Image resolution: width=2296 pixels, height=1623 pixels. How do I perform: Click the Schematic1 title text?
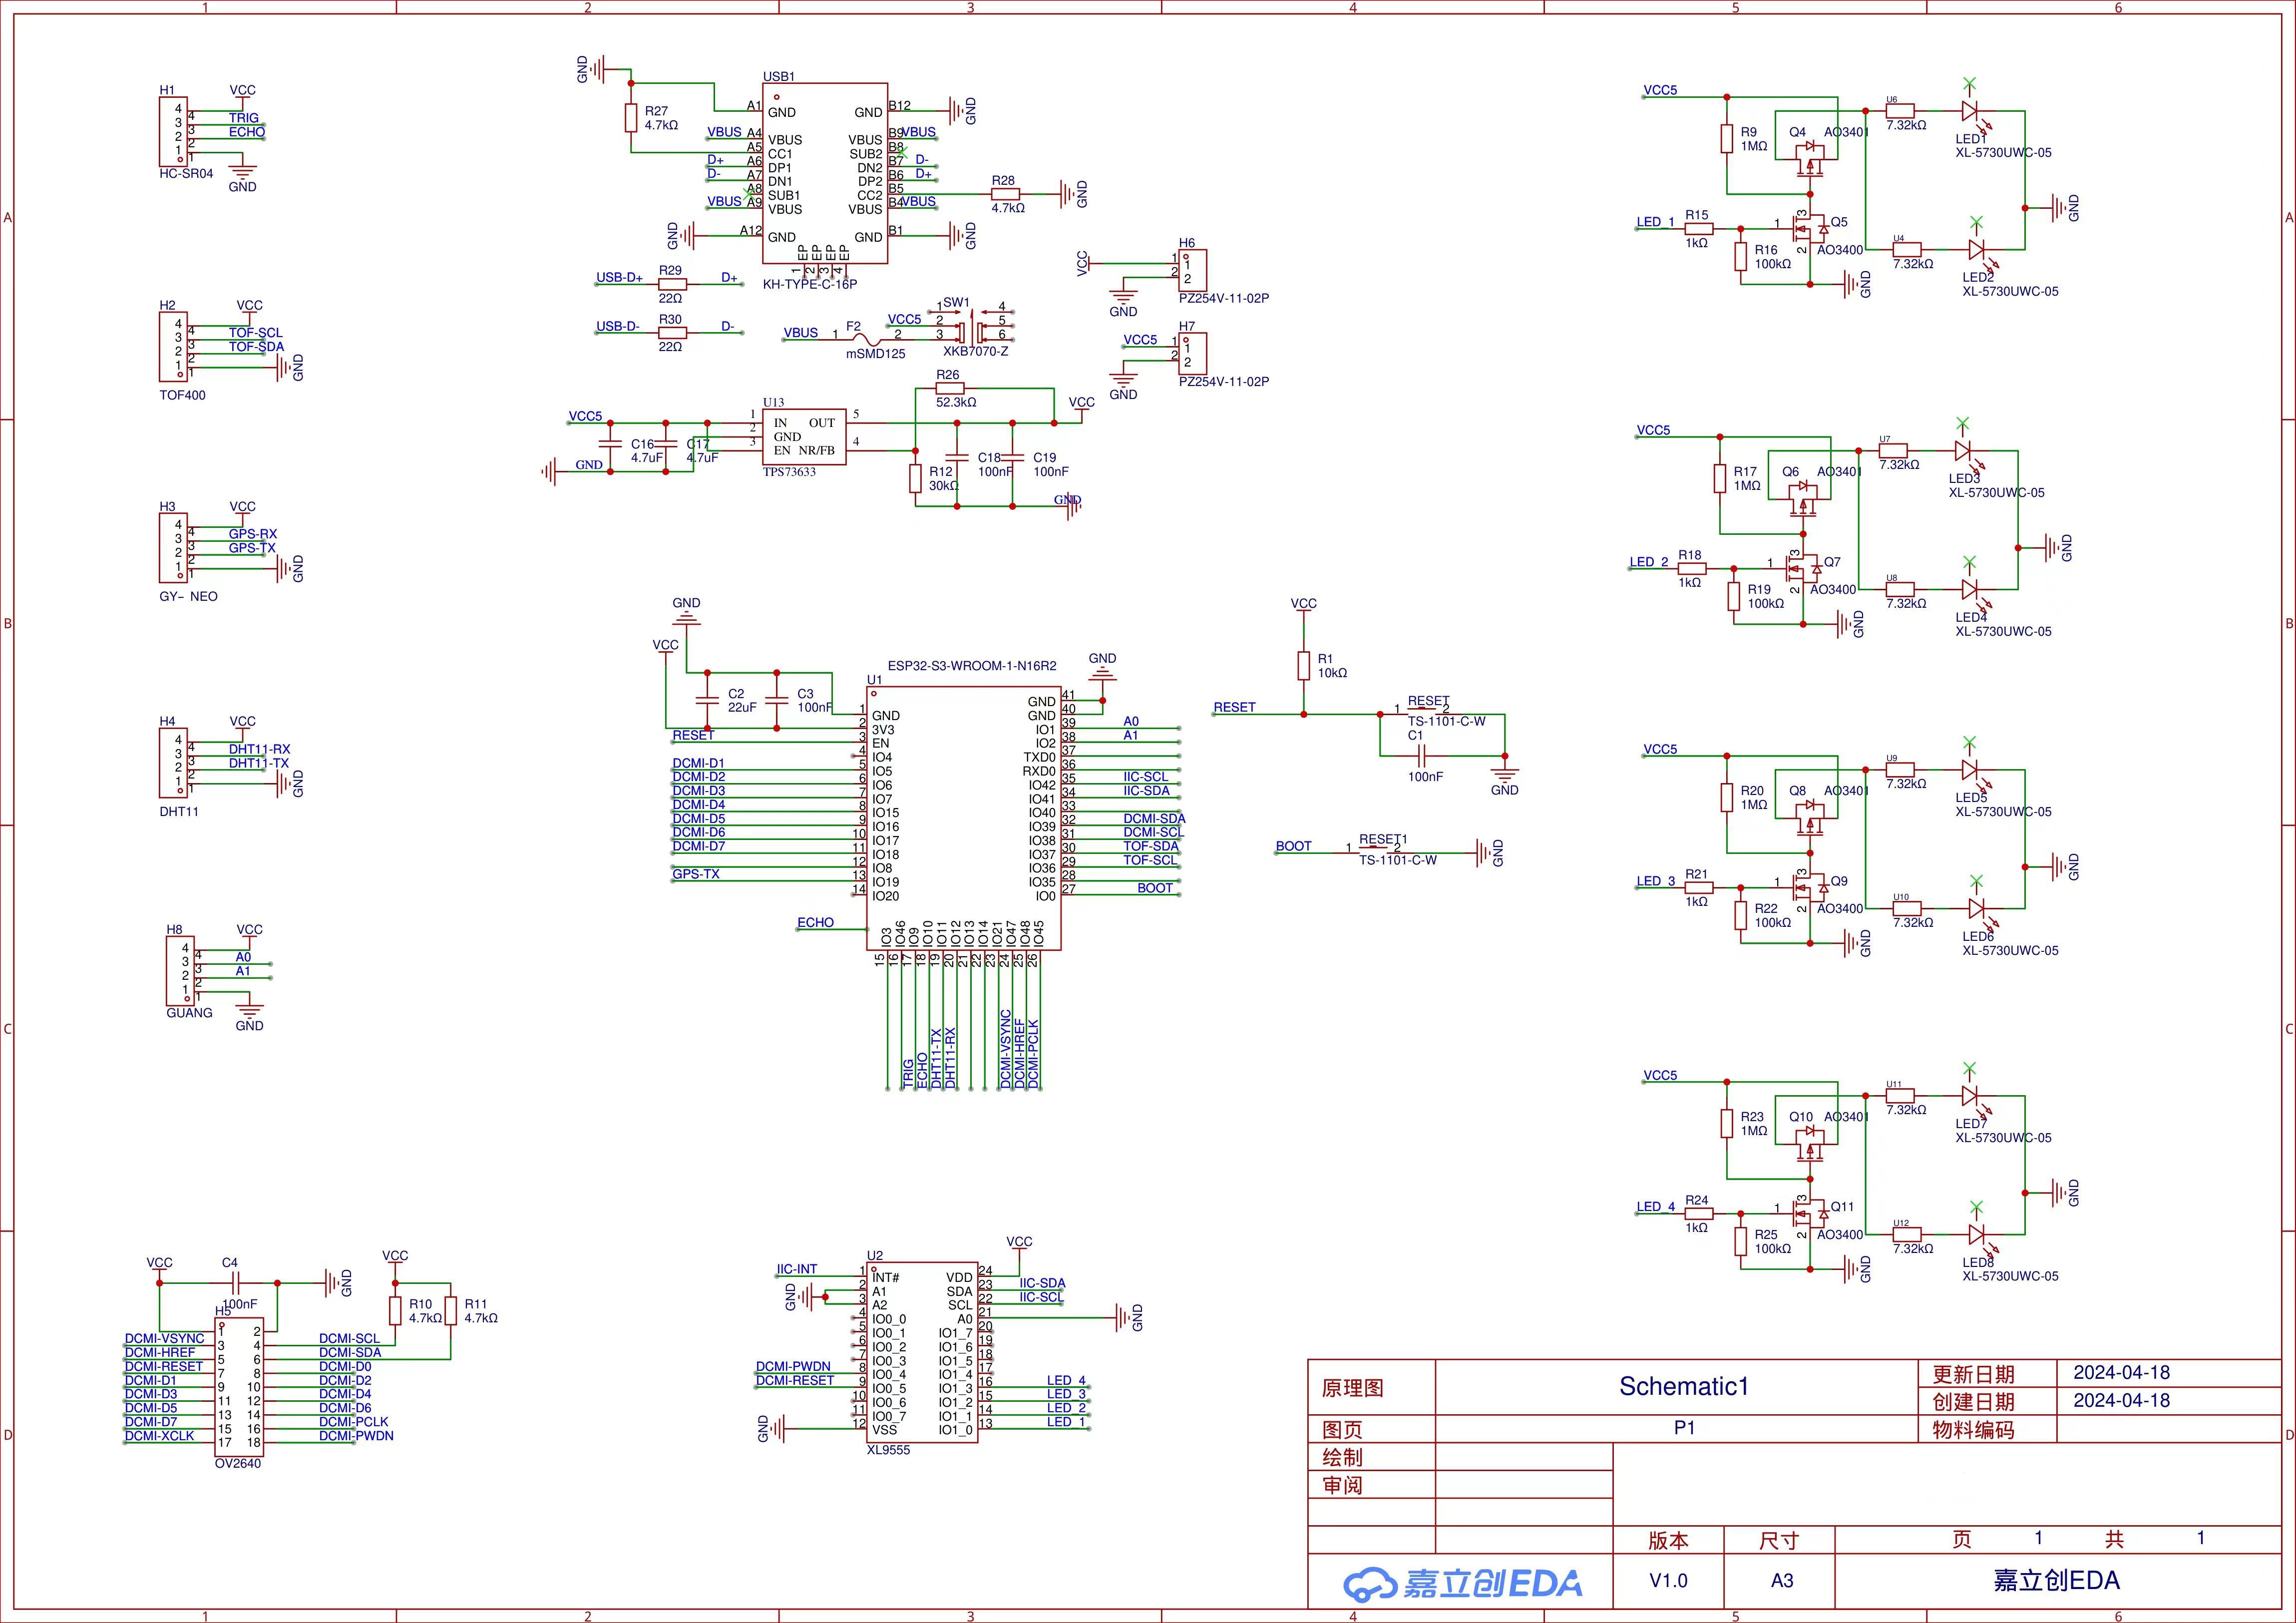(x=1684, y=1386)
